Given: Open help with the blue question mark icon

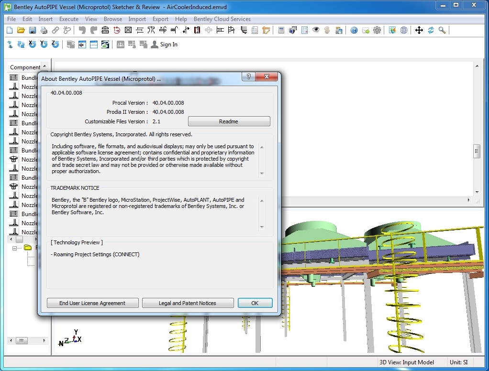Looking at the screenshot, I should (354, 30).
